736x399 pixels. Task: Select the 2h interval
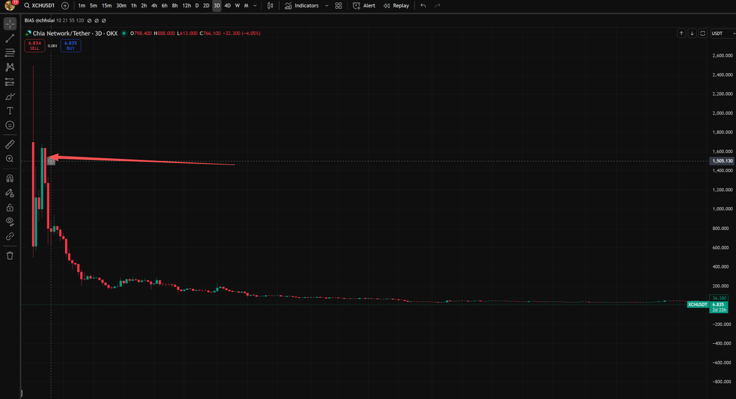(x=144, y=6)
